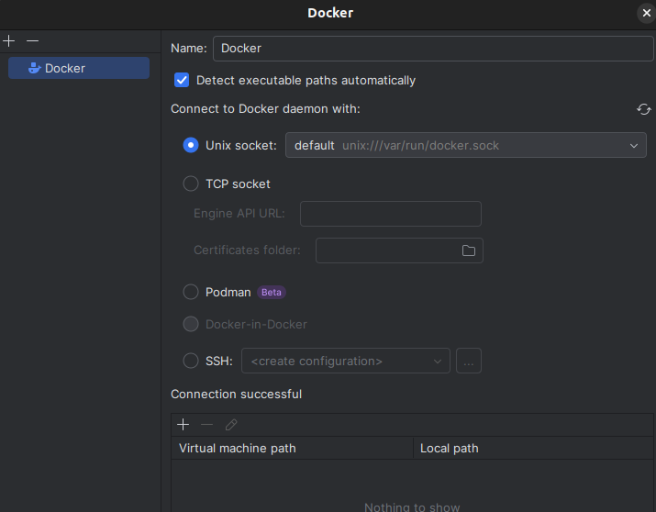Open the SSH create configuration dropdown

[x=346, y=361]
